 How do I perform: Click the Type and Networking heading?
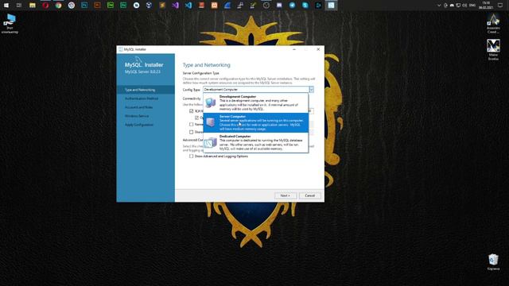[207, 65]
